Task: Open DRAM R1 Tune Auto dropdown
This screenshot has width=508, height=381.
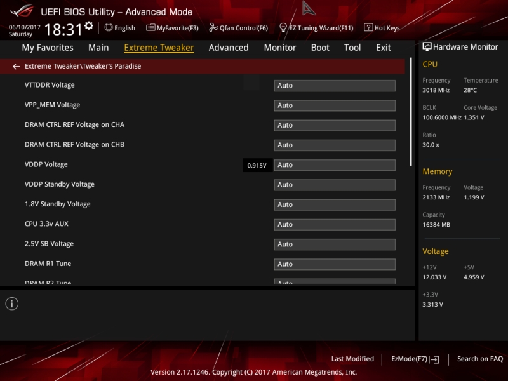Action: click(335, 264)
